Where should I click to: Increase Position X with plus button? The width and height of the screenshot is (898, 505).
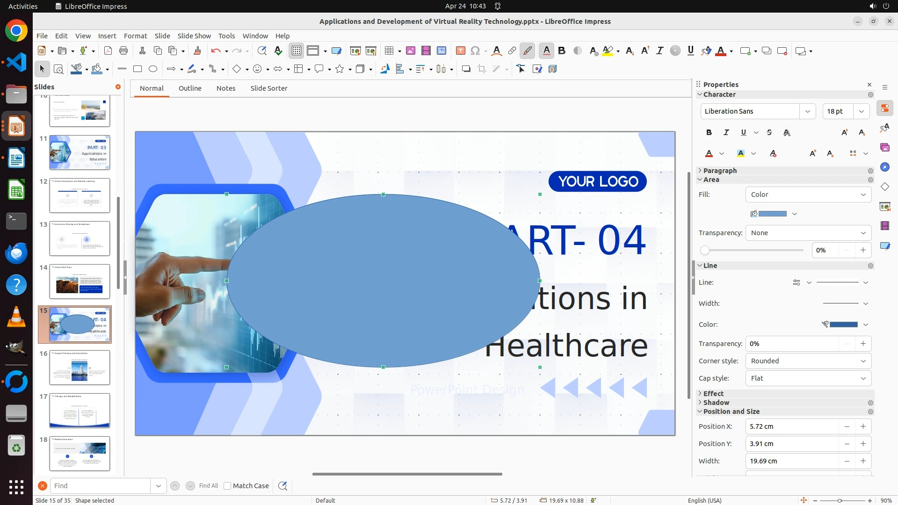[863, 426]
